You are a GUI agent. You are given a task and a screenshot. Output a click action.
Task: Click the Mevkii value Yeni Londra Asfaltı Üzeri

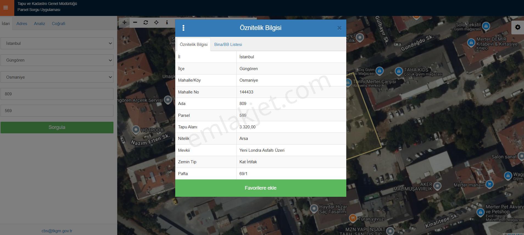(262, 150)
